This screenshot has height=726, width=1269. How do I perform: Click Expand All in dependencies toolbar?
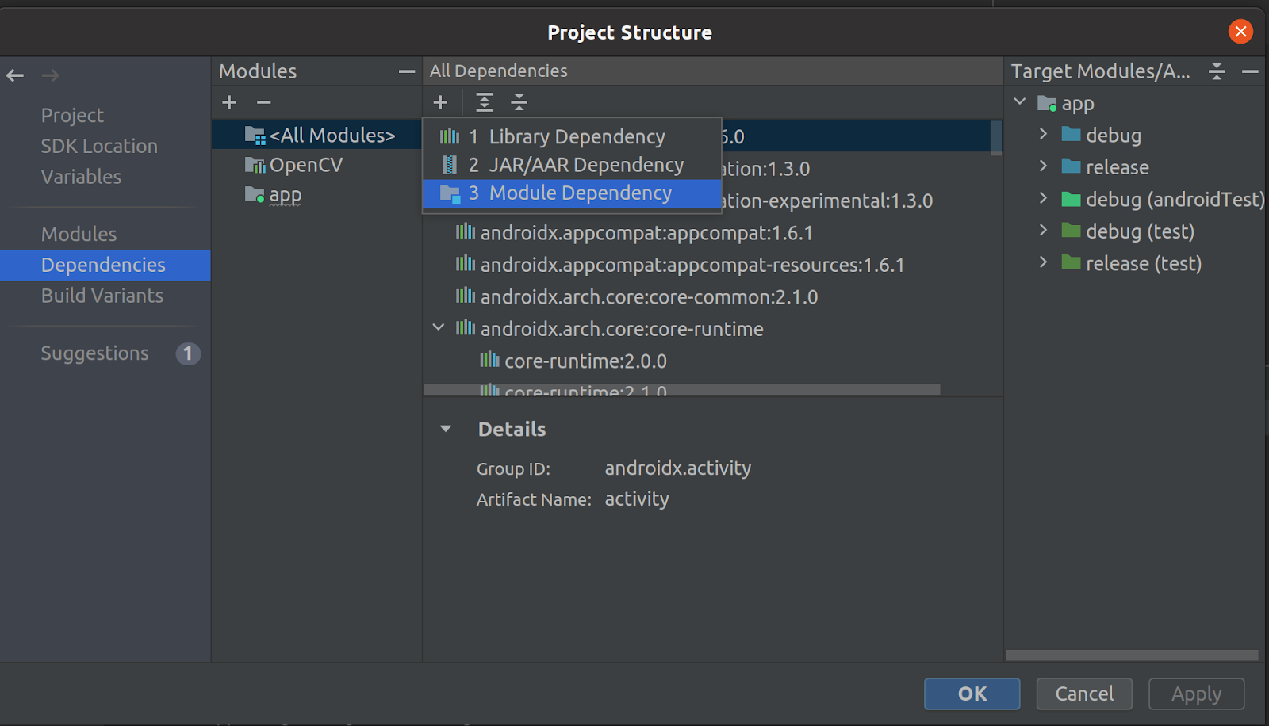pyautogui.click(x=484, y=102)
